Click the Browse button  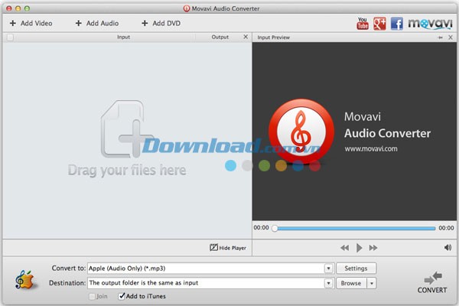(351, 283)
